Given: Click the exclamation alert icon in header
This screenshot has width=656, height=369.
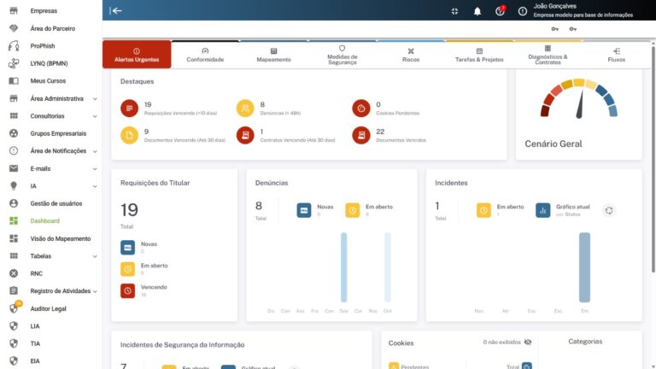Looking at the screenshot, I should (x=523, y=10).
